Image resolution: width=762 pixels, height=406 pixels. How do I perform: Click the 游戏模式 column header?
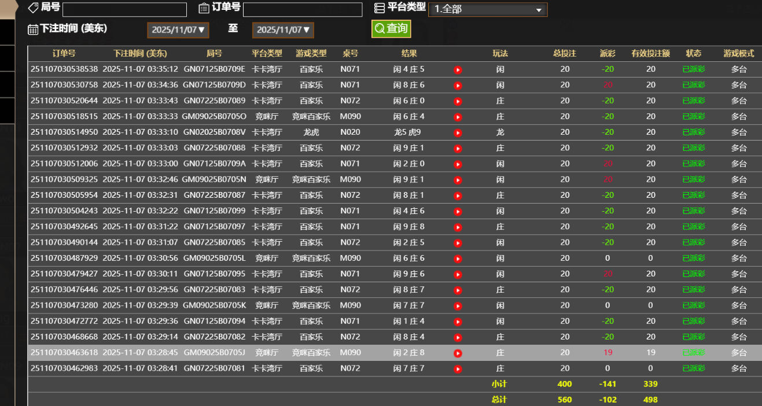coord(739,53)
